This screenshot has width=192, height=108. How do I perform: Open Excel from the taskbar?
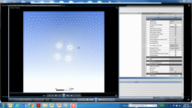[52, 105]
